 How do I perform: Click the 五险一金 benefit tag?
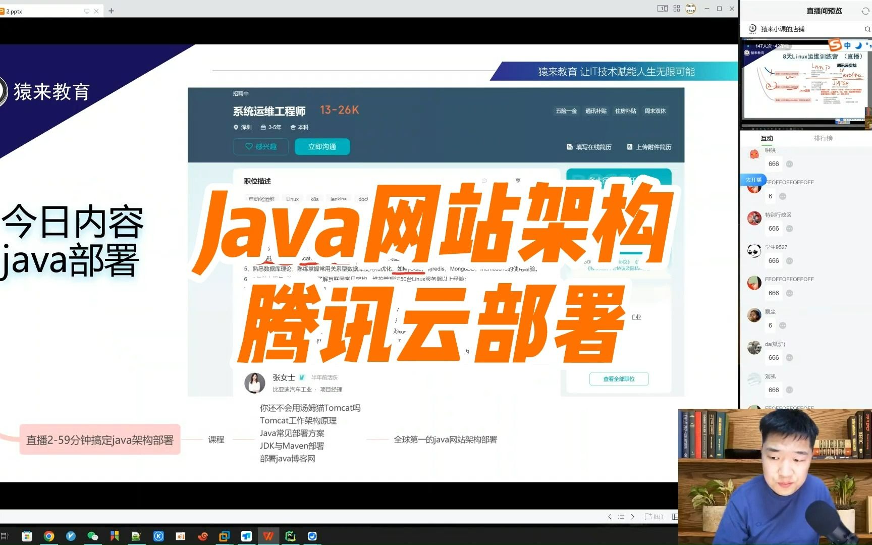point(566,111)
